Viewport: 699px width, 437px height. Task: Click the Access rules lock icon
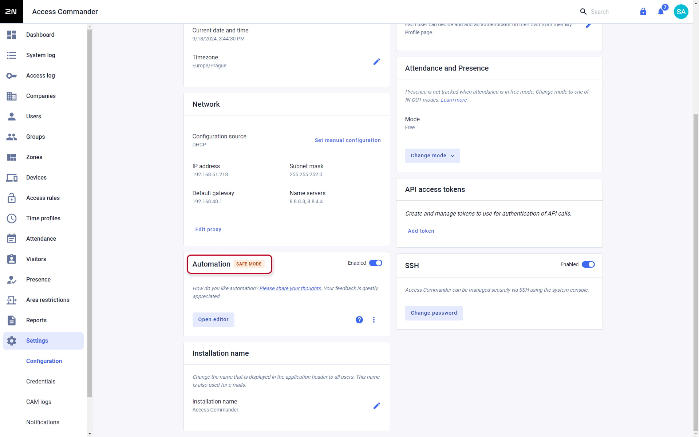coord(12,198)
